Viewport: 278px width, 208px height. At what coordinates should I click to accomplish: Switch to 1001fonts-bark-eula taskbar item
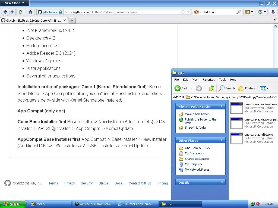coord(137,204)
